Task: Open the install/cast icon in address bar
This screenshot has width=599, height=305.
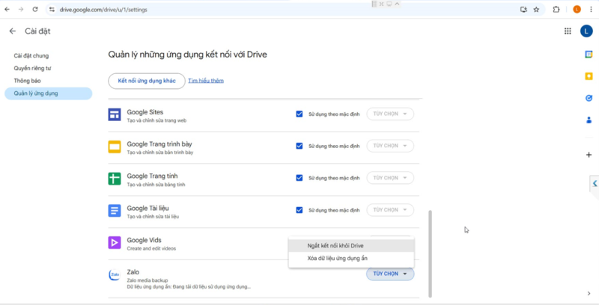Action: click(523, 10)
